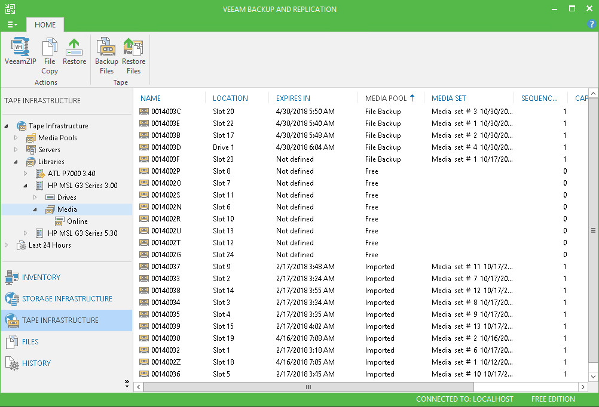Click the FREE EDITION status text
The height and width of the screenshot is (407, 599).
[553, 399]
